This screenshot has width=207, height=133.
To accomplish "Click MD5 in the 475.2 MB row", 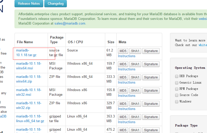I will 123,130.
